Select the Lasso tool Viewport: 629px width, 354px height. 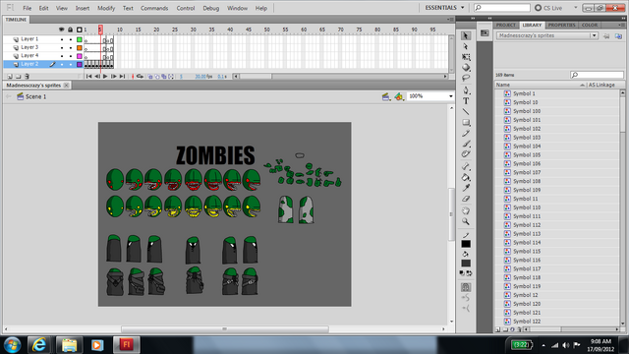(x=466, y=78)
